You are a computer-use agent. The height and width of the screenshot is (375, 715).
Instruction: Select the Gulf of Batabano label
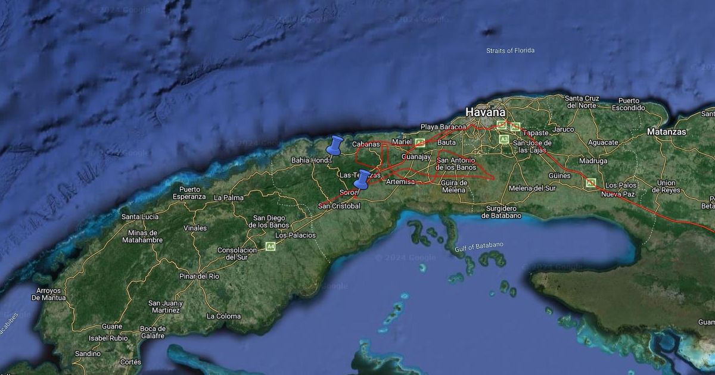tap(479, 247)
